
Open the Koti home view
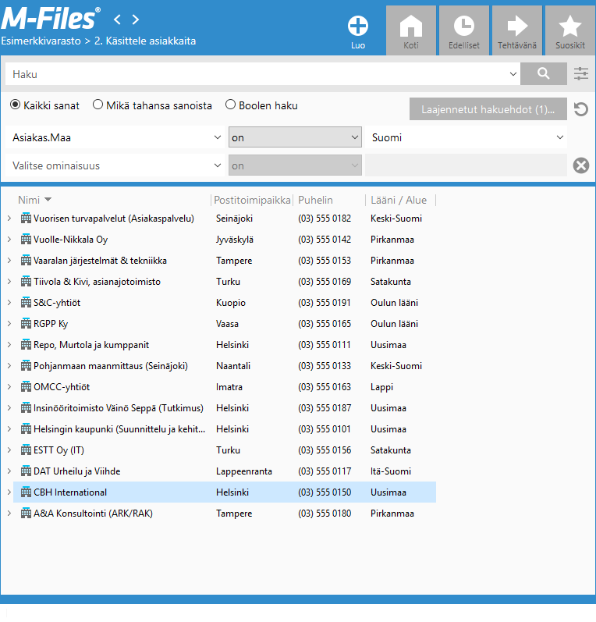[x=411, y=30]
